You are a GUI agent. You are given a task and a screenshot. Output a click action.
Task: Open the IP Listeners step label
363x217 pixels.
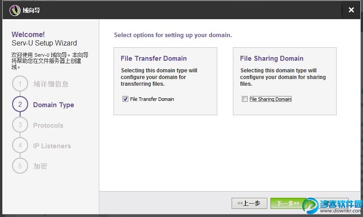52,146
